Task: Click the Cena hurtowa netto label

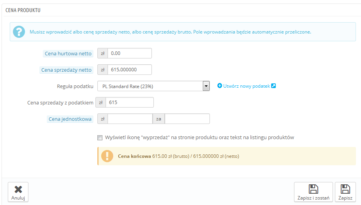Action: [68, 54]
